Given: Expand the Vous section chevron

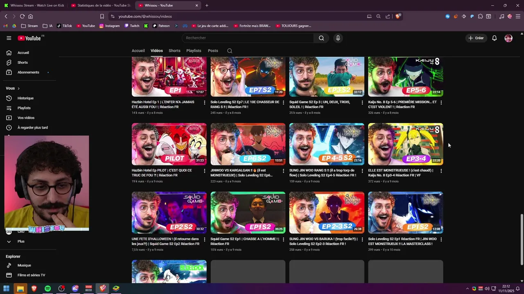Looking at the screenshot, I should (x=18, y=88).
